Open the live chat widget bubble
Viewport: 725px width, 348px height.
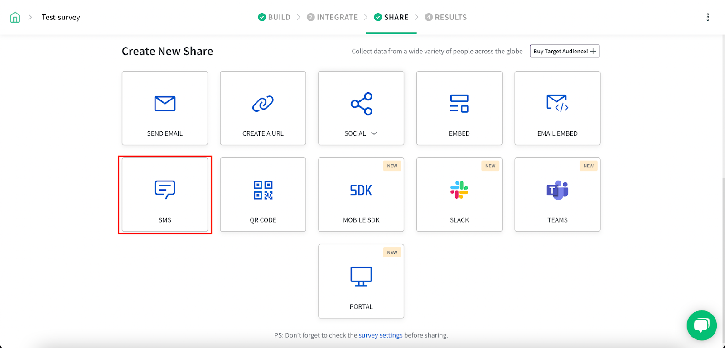pos(701,325)
